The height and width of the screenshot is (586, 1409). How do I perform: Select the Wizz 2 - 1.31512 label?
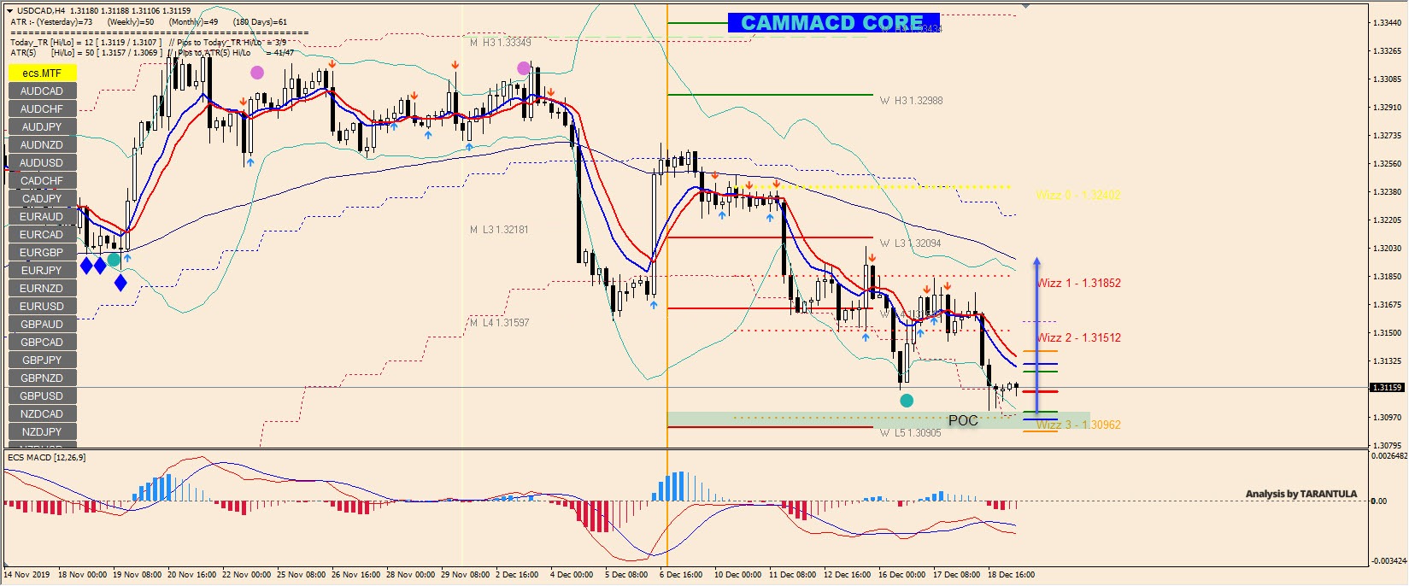[x=1078, y=337]
